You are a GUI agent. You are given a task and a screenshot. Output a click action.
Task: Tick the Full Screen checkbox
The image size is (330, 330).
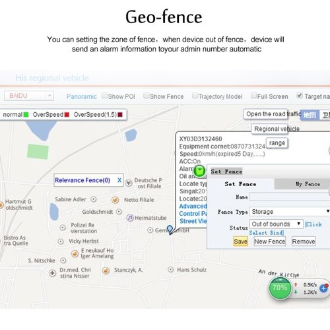click(x=254, y=96)
